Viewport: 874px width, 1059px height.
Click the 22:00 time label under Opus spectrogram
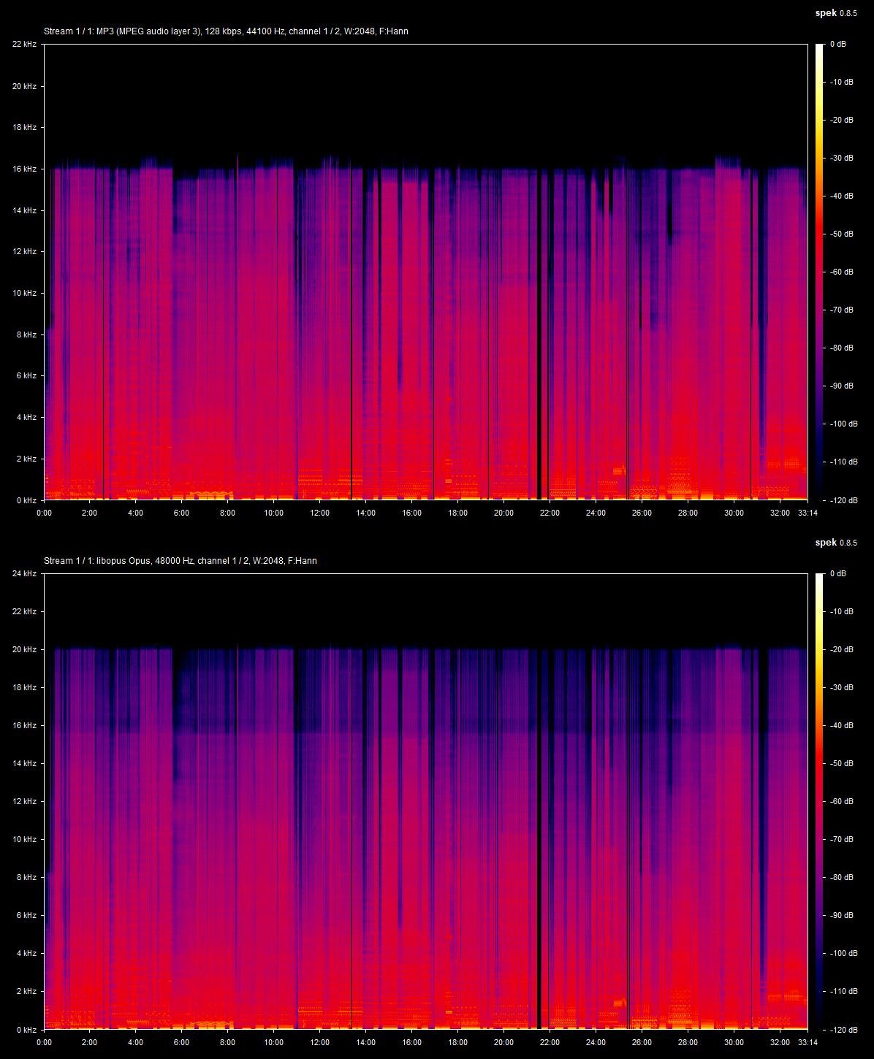click(x=550, y=1042)
